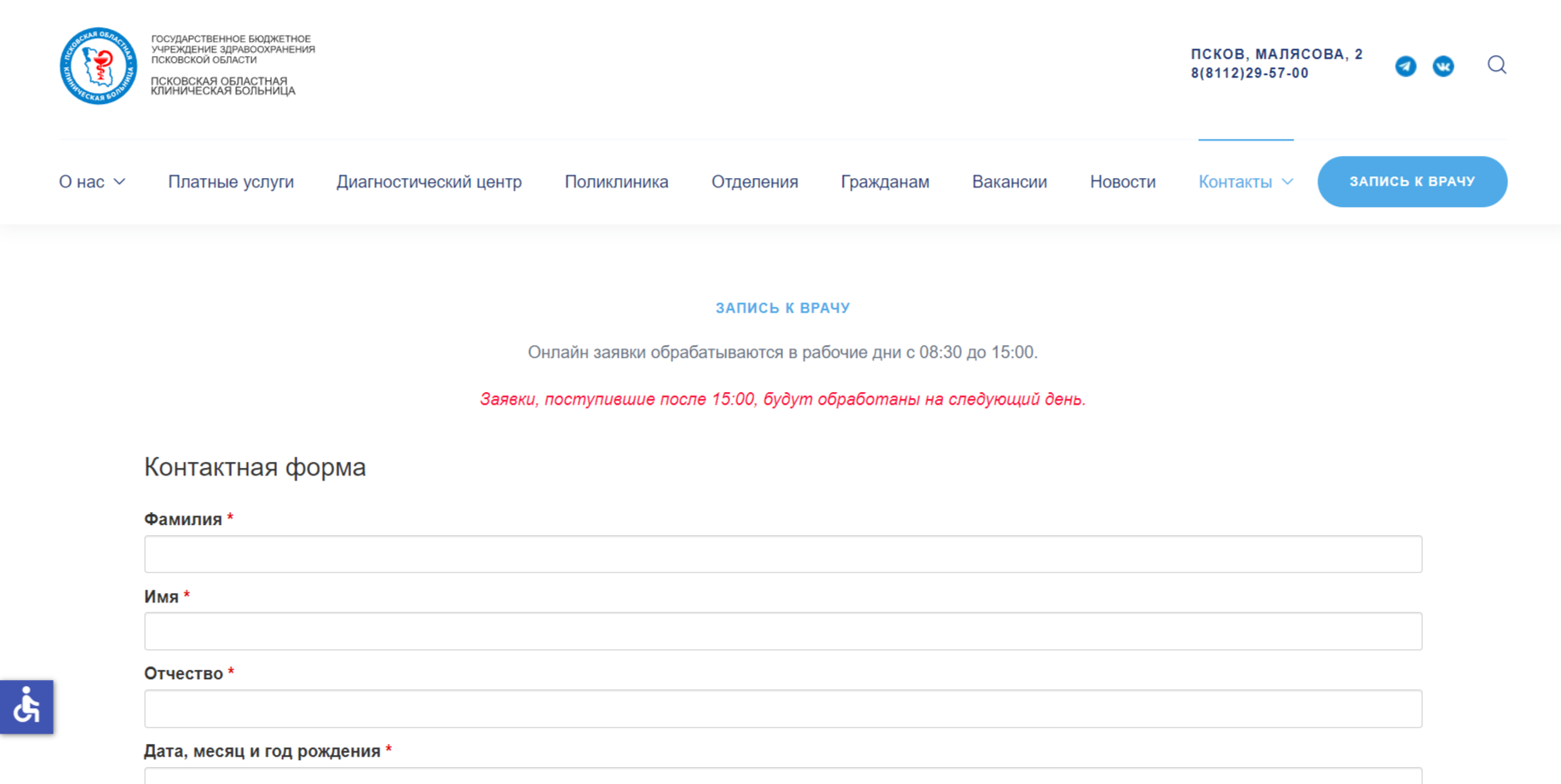Image resolution: width=1561 pixels, height=784 pixels.
Task: Focus the "Фамилия" input field
Action: point(782,554)
